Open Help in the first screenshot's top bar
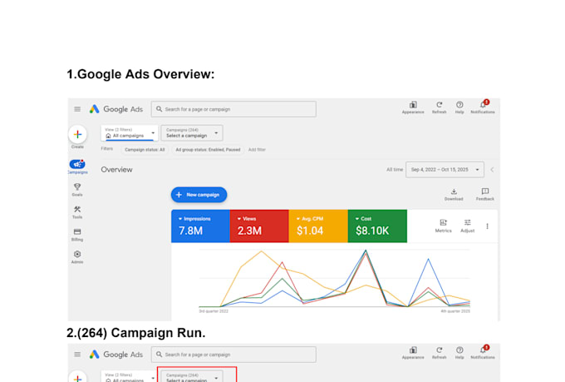Image resolution: width=565 pixels, height=382 pixels. pyautogui.click(x=459, y=107)
